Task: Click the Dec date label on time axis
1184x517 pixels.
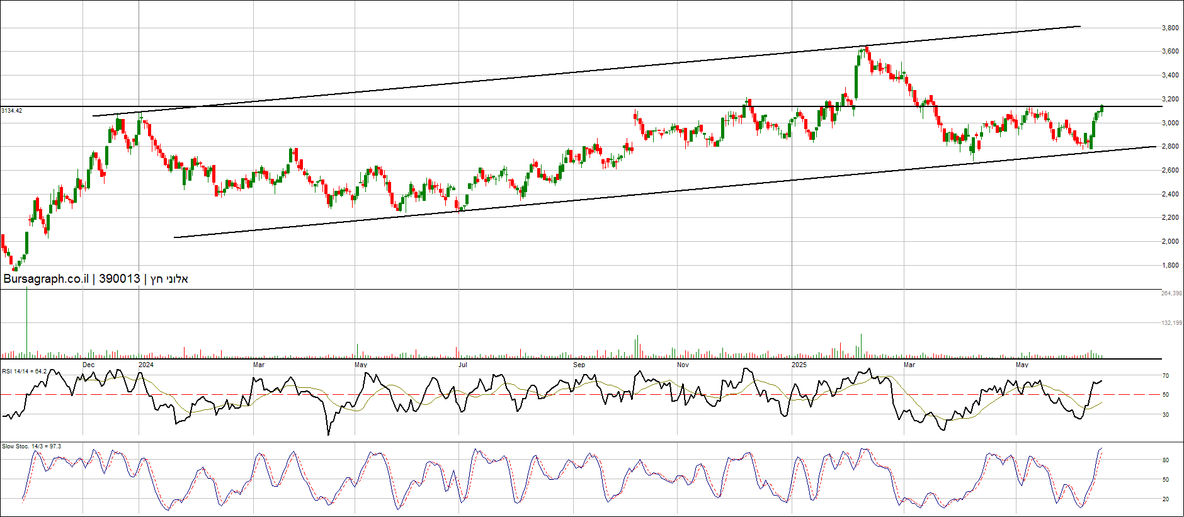Action: (89, 365)
